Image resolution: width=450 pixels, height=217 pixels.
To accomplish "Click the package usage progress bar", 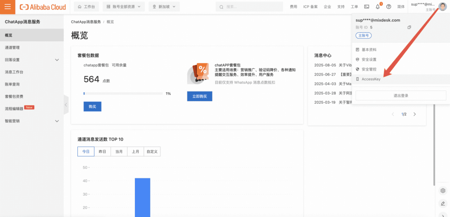I will point(123,94).
